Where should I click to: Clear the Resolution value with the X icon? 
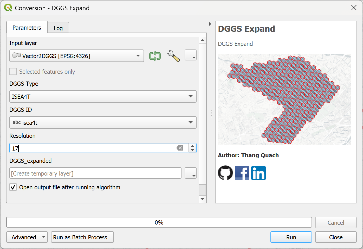click(180, 148)
